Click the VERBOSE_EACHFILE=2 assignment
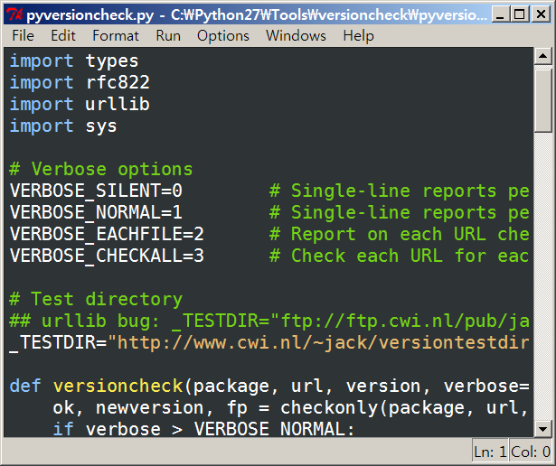This screenshot has height=466, width=556. [x=107, y=234]
